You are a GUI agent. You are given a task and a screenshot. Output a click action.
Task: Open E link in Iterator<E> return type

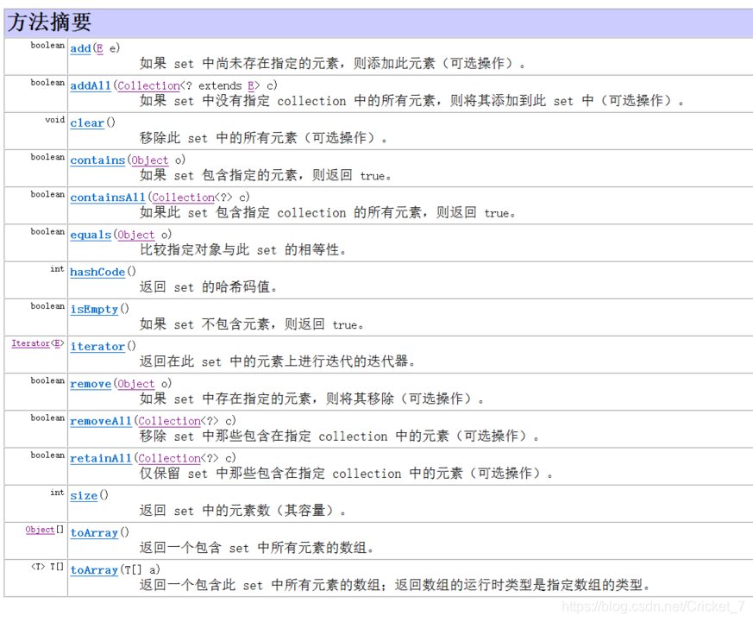(x=57, y=343)
